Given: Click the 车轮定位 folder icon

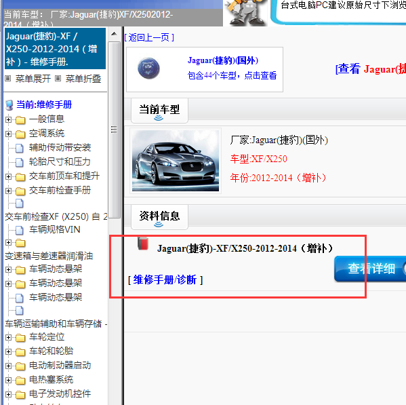Looking at the screenshot, I should [20, 338].
